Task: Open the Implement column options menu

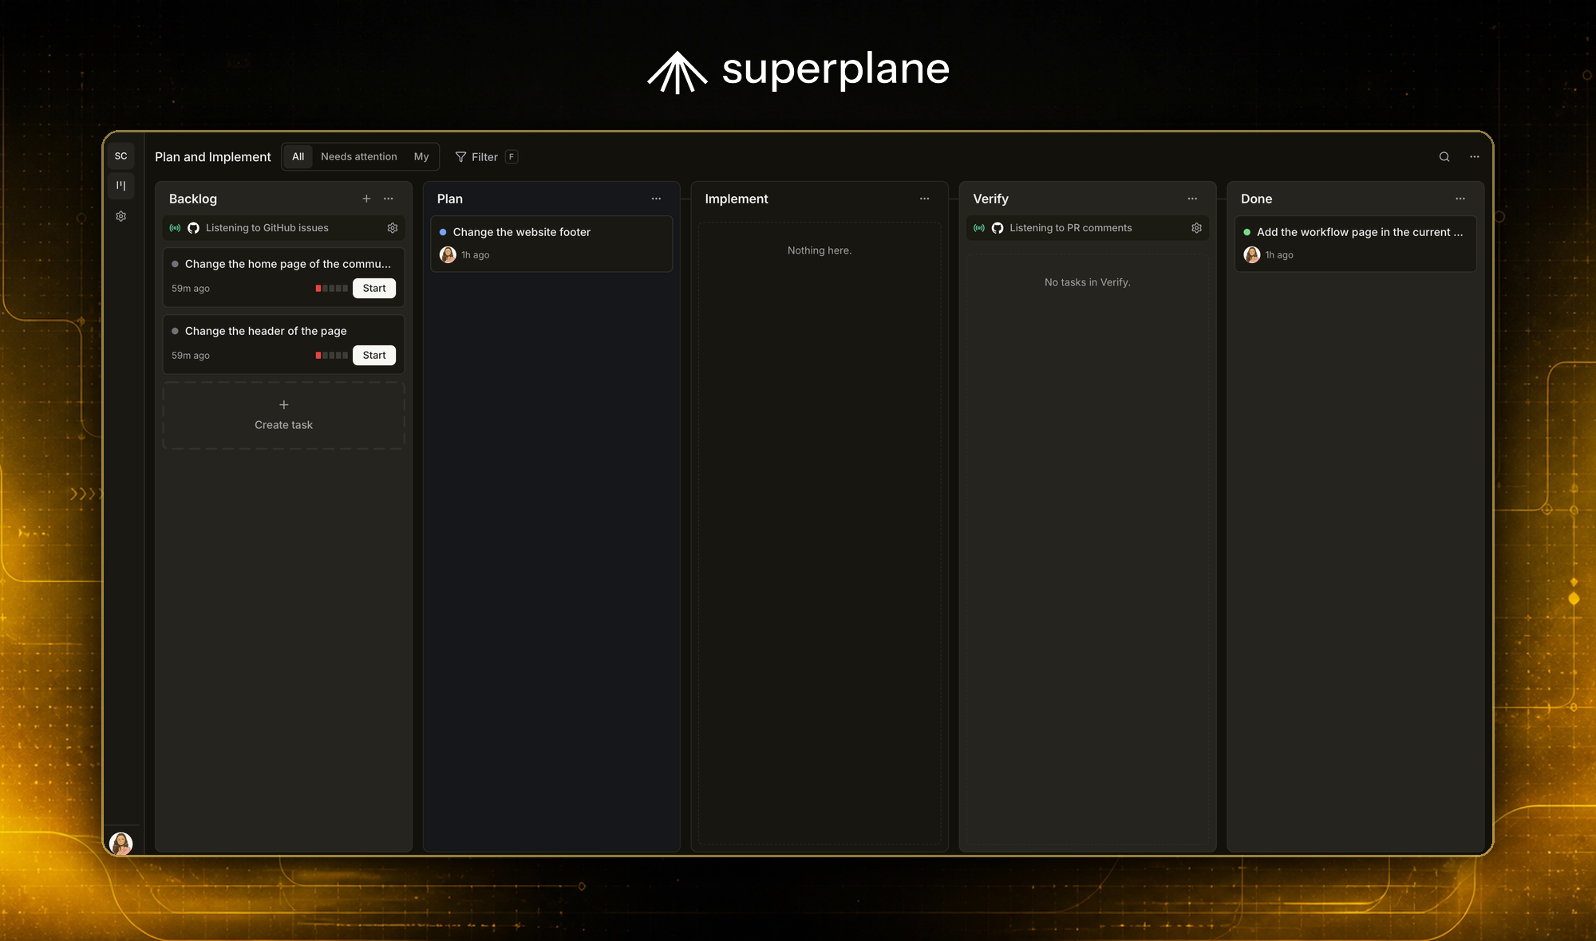Action: tap(924, 199)
